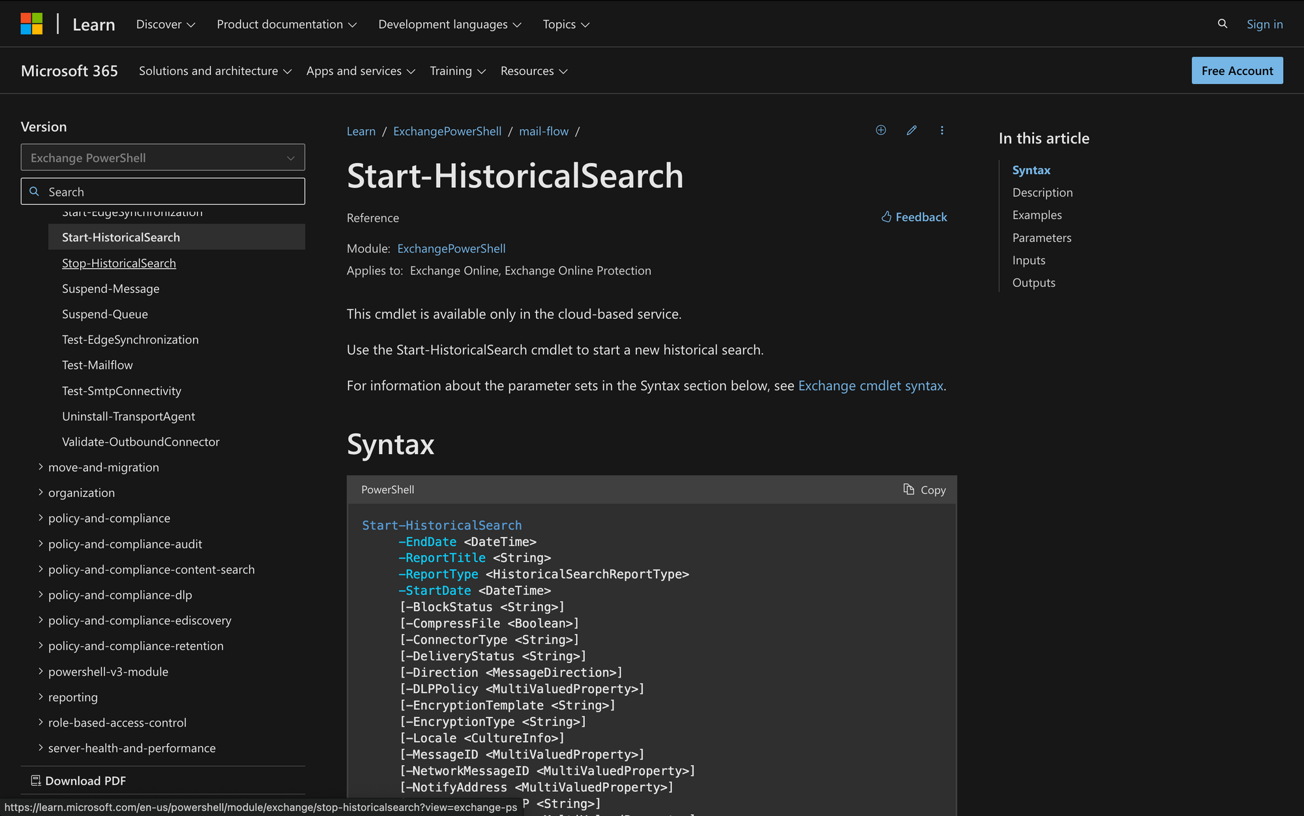Open Suspend-Queue sidebar entry
Screen dimensions: 1304x816
tap(104, 314)
